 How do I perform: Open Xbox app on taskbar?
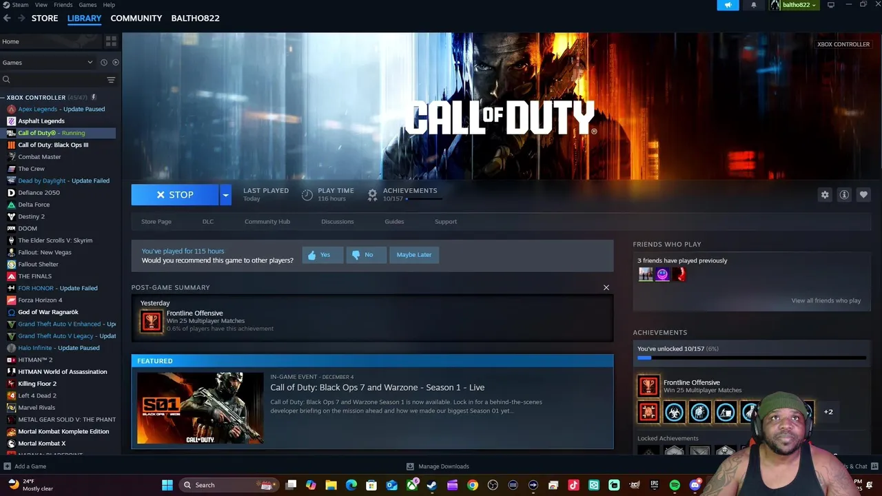411,485
